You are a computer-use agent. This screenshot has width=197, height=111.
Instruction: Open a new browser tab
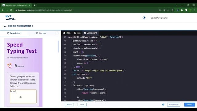click(x=34, y=5)
